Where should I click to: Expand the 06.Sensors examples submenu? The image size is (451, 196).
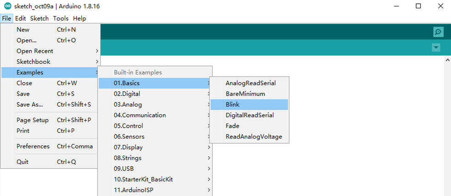click(x=155, y=136)
